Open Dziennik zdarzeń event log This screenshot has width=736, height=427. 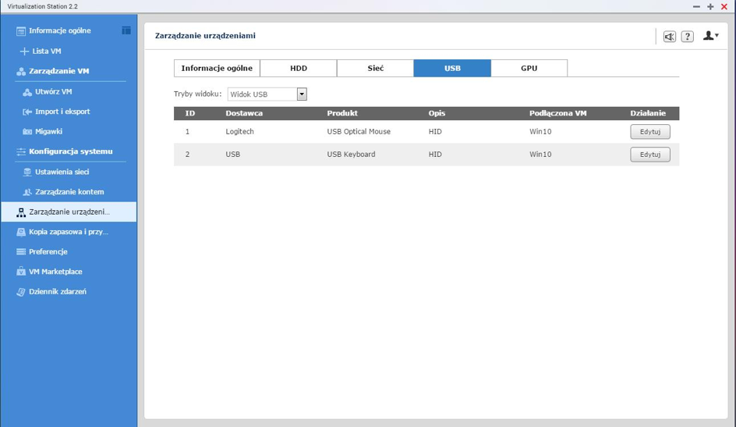click(x=57, y=292)
